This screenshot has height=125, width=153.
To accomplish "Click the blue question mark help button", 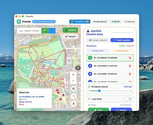I will [x=52, y=31].
